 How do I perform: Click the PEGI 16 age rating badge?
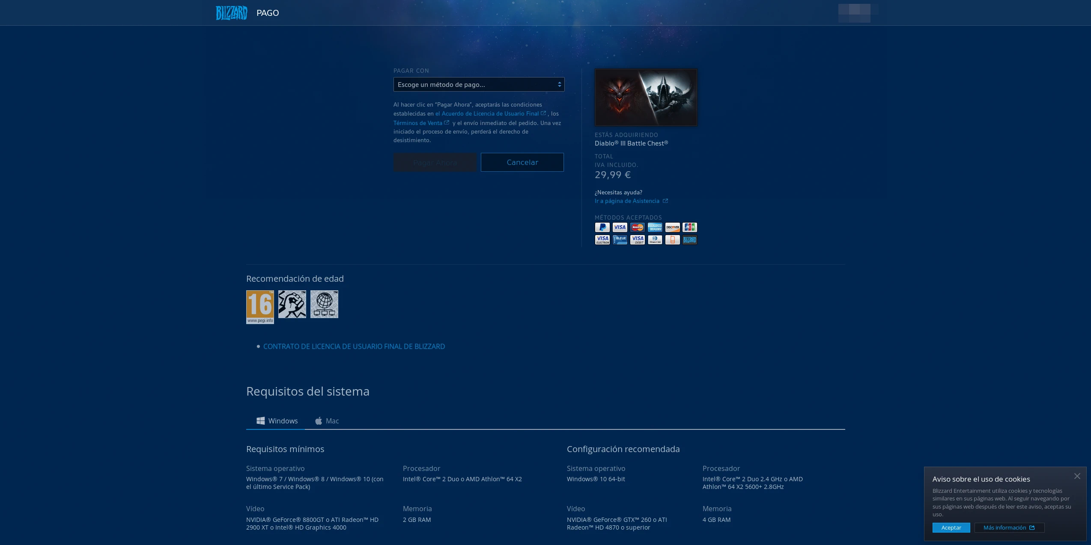pos(260,307)
